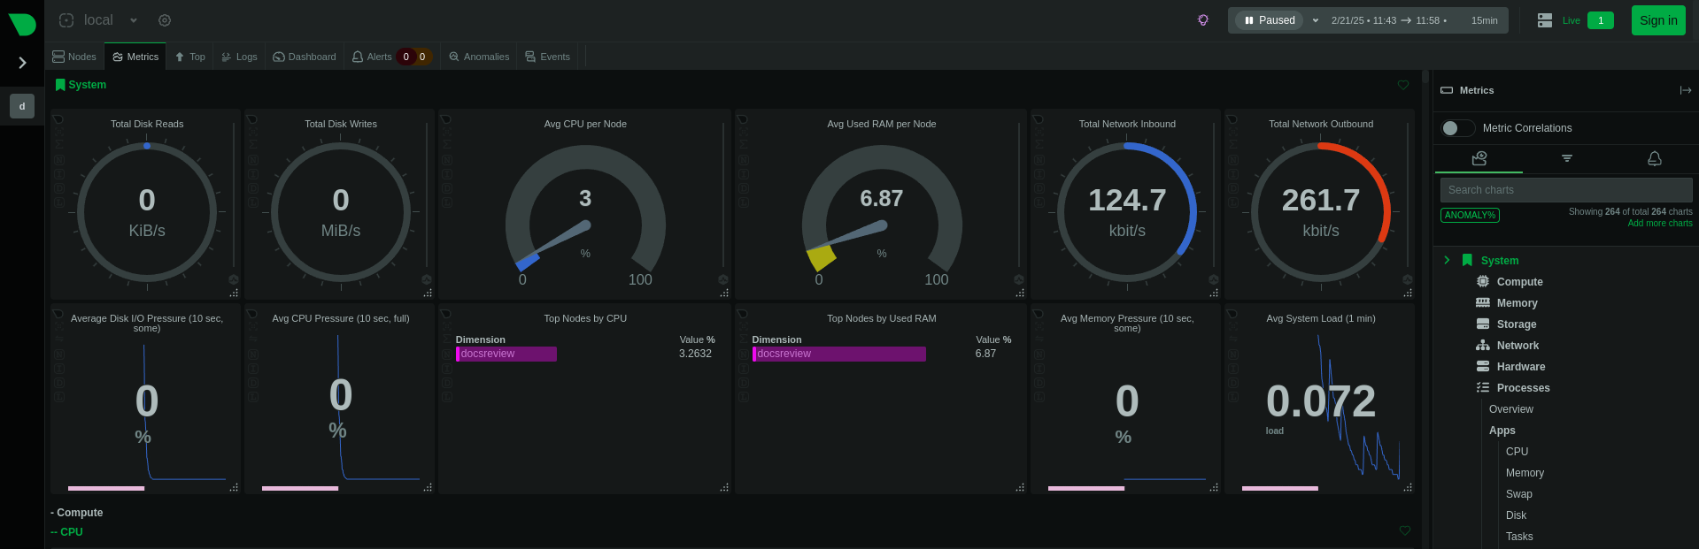Click the docsreview bar in Top Nodes by CPU
The image size is (1699, 549).
coord(506,354)
